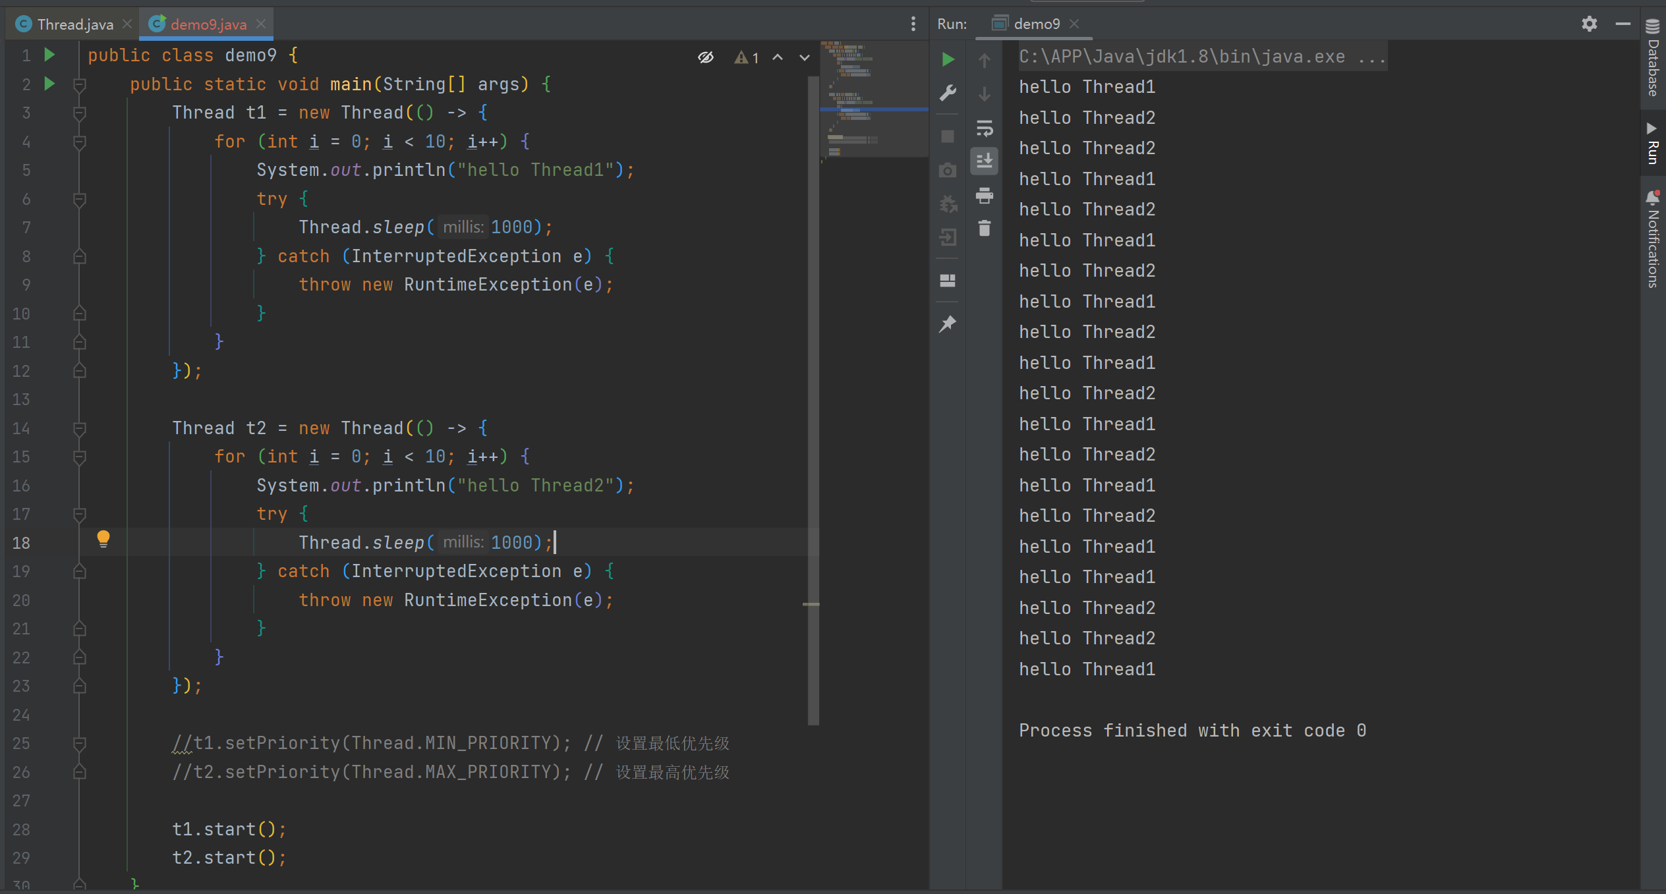1666x894 pixels.
Task: Switch to Thread.java editor tab
Action: coord(74,24)
